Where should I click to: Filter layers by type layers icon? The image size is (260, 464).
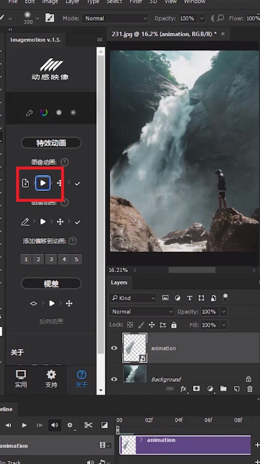(190, 298)
